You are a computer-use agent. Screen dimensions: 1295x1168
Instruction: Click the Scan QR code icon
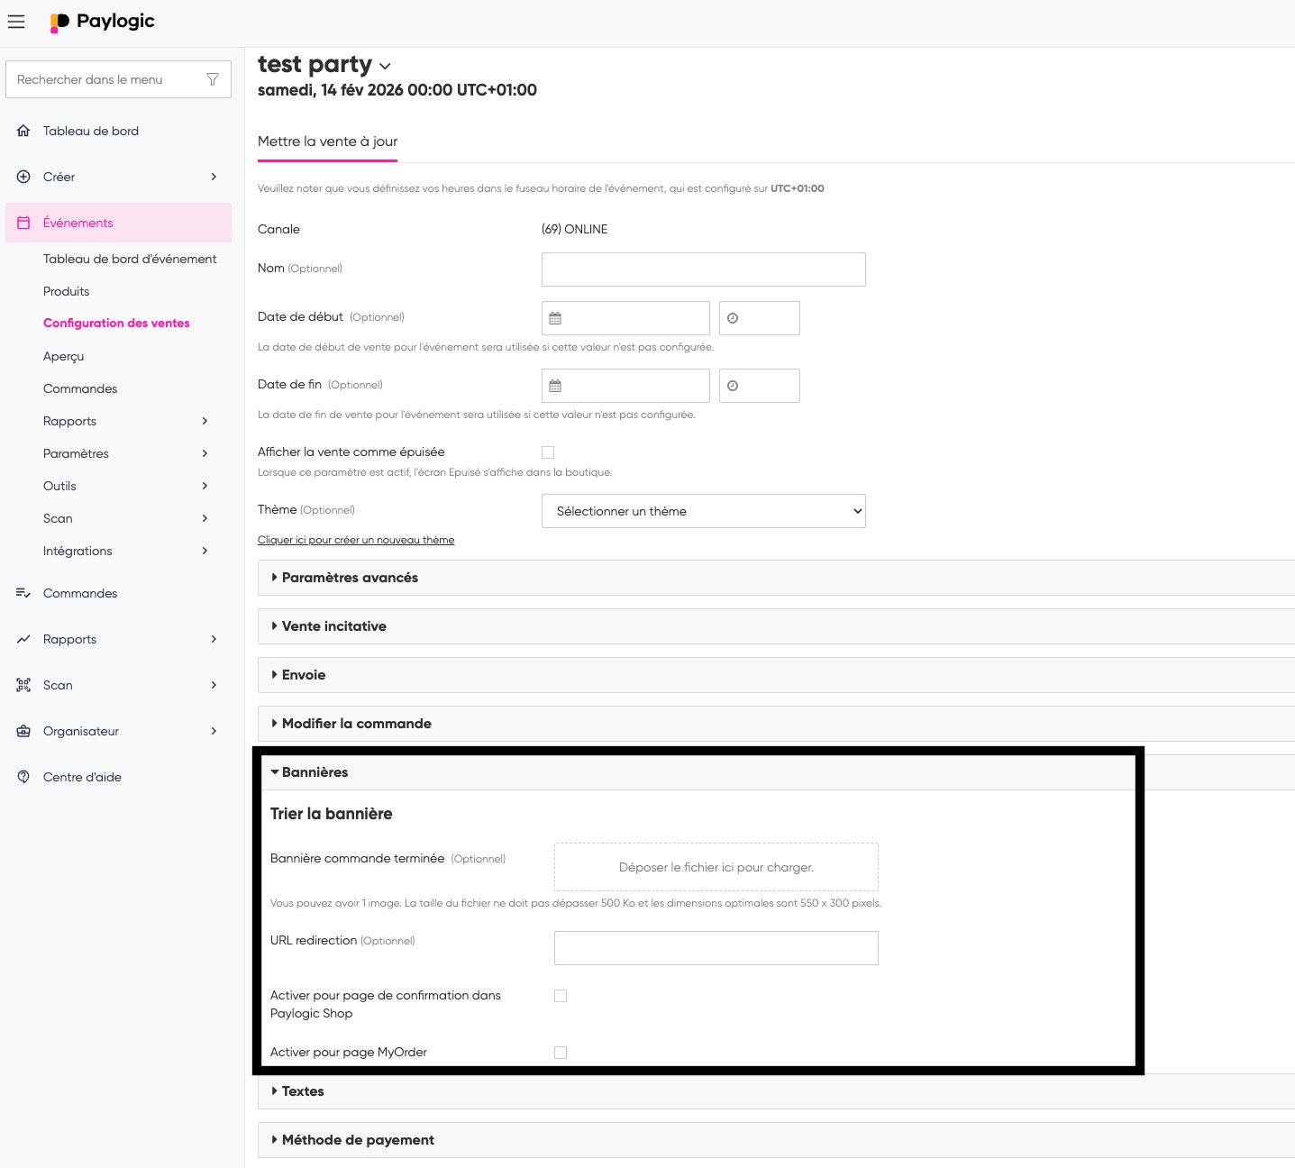23,685
